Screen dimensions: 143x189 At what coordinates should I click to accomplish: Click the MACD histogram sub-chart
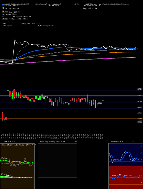tap(17, 178)
